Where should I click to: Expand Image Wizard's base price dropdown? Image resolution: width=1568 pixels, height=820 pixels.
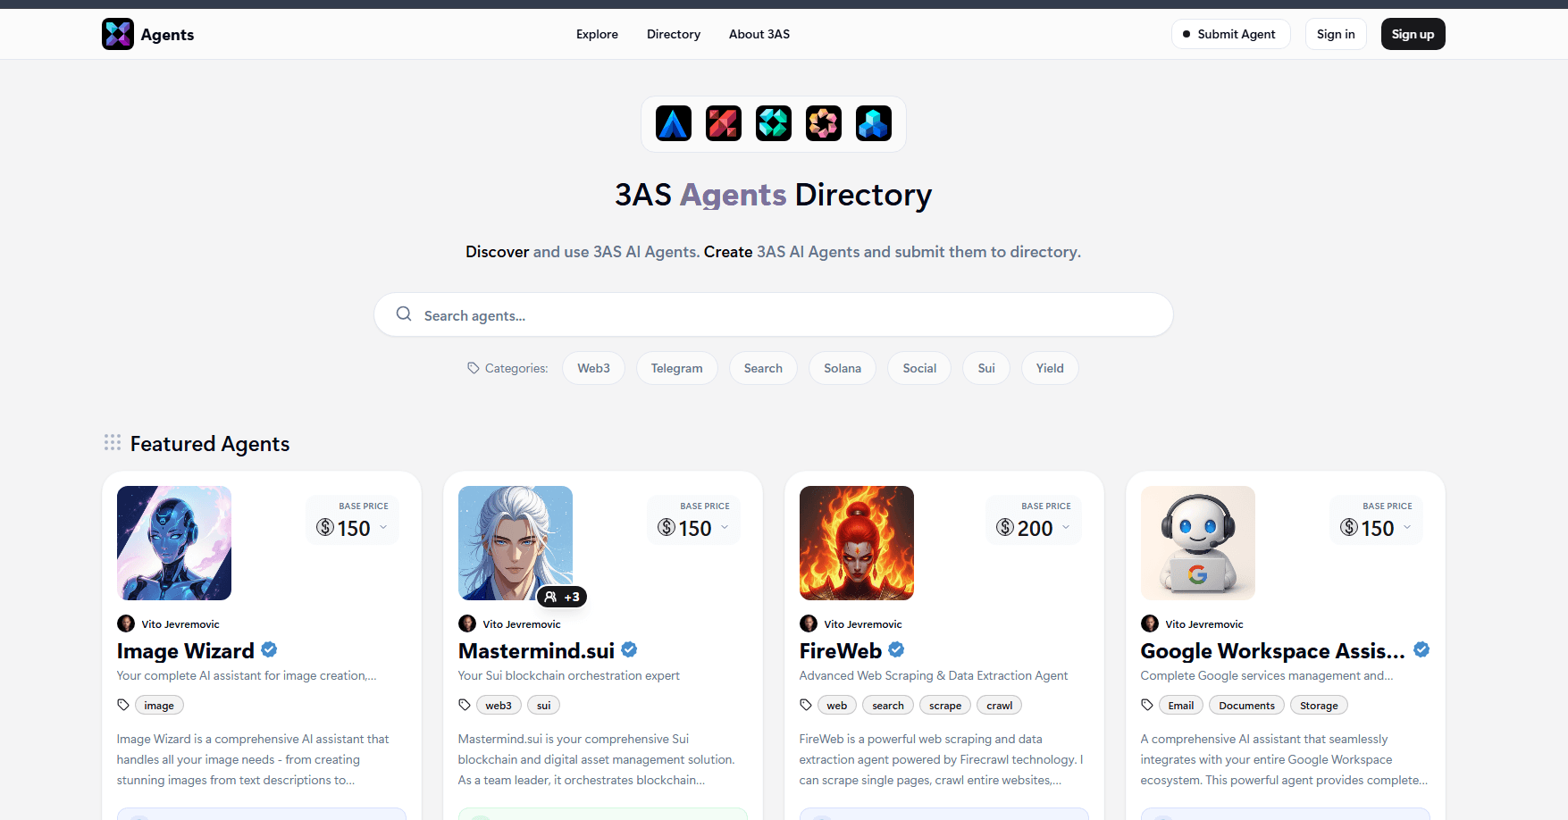[383, 527]
